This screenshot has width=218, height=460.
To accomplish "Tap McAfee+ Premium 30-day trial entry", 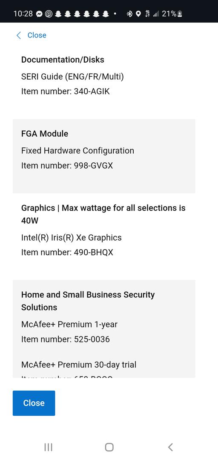I will pos(79,365).
